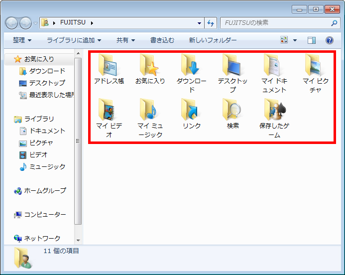Select the リンク folder
The width and height of the screenshot is (345, 275).
point(192,114)
